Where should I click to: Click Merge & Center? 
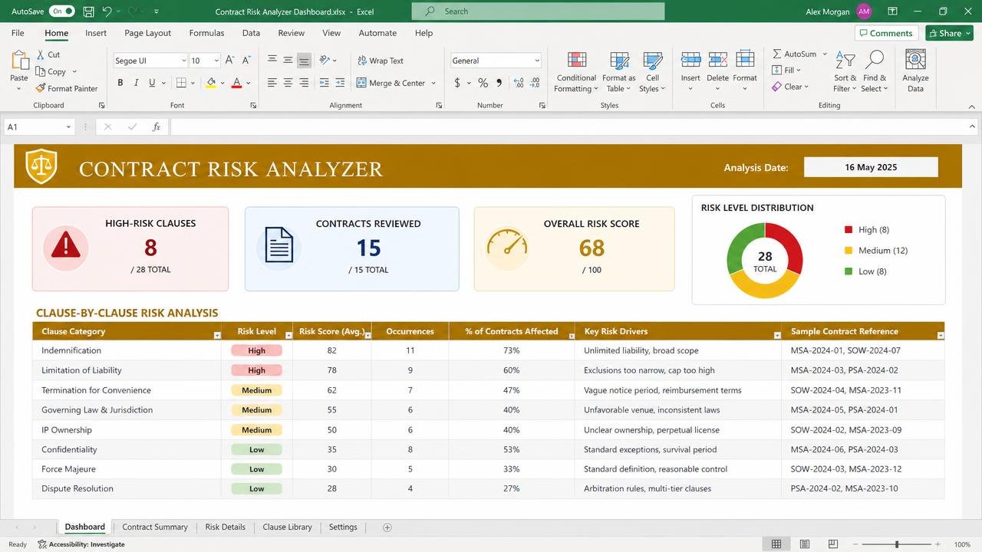[x=391, y=83]
